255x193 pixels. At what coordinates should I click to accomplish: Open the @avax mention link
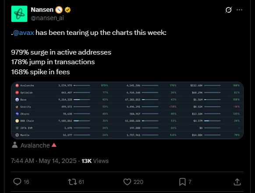(x=23, y=33)
